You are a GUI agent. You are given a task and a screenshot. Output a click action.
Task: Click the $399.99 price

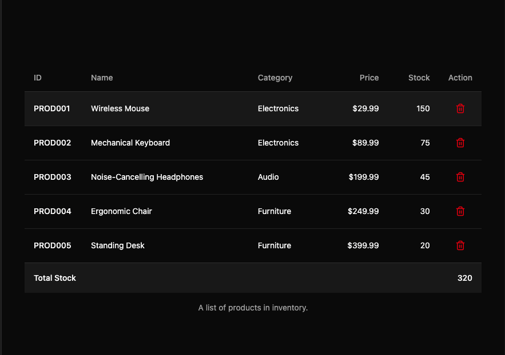tap(363, 245)
